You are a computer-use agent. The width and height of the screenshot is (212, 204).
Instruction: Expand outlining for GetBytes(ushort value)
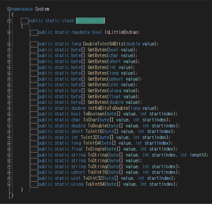[9, 79]
